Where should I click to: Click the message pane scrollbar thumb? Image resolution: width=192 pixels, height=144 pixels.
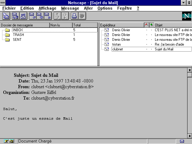point(190,75)
